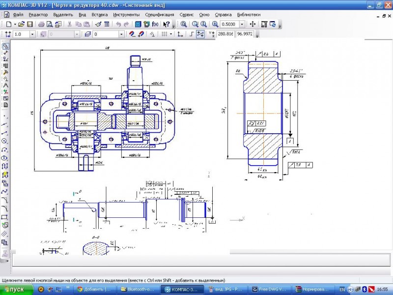Click the пуск Start button
Image resolution: width=393 pixels, height=295 pixels.
(16, 290)
